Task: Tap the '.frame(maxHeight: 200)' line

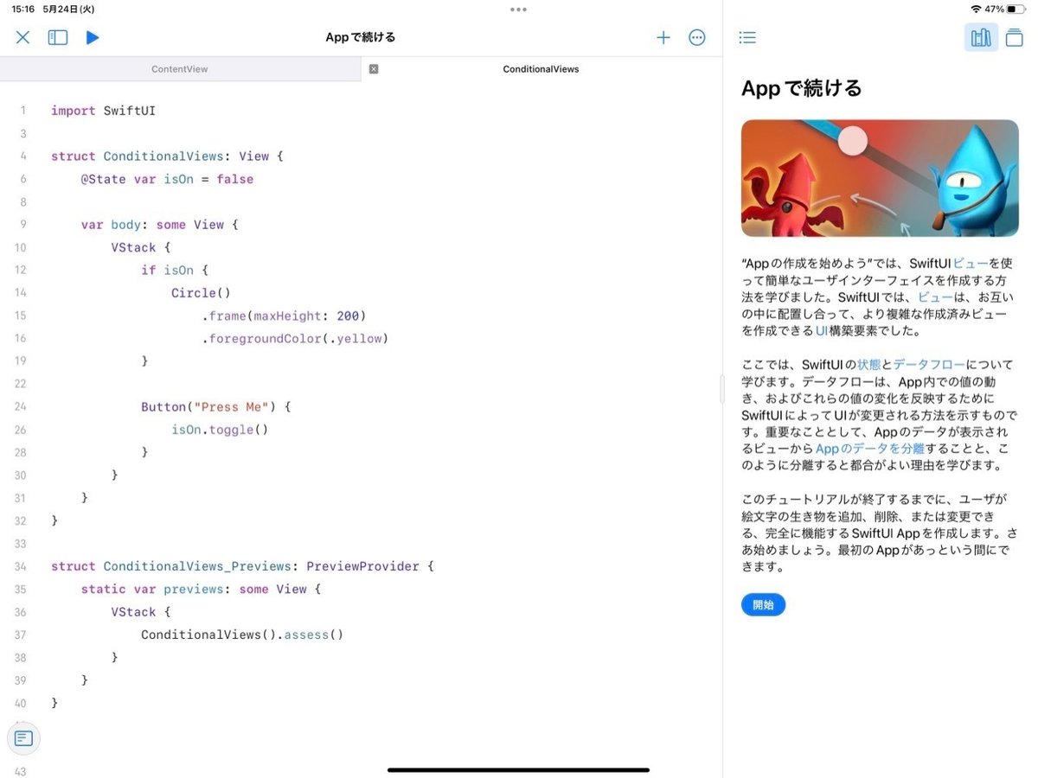Action: [x=284, y=316]
